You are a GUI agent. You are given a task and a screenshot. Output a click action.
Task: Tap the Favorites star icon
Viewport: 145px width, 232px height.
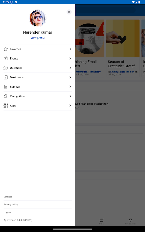click(6, 49)
